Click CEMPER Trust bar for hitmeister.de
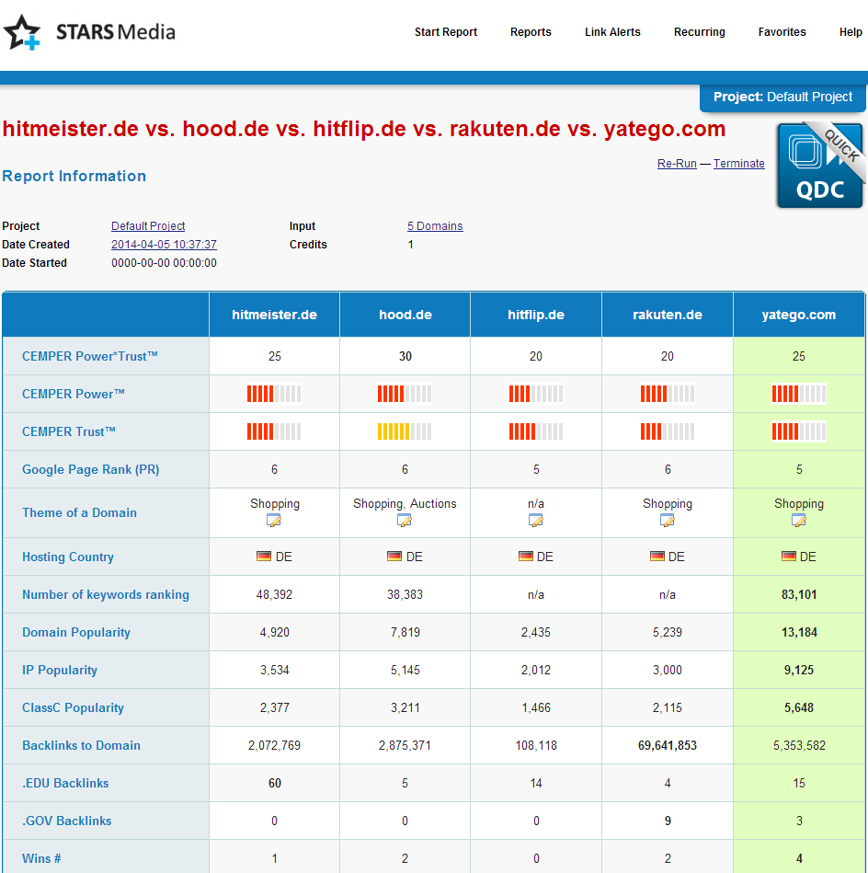 [x=274, y=431]
